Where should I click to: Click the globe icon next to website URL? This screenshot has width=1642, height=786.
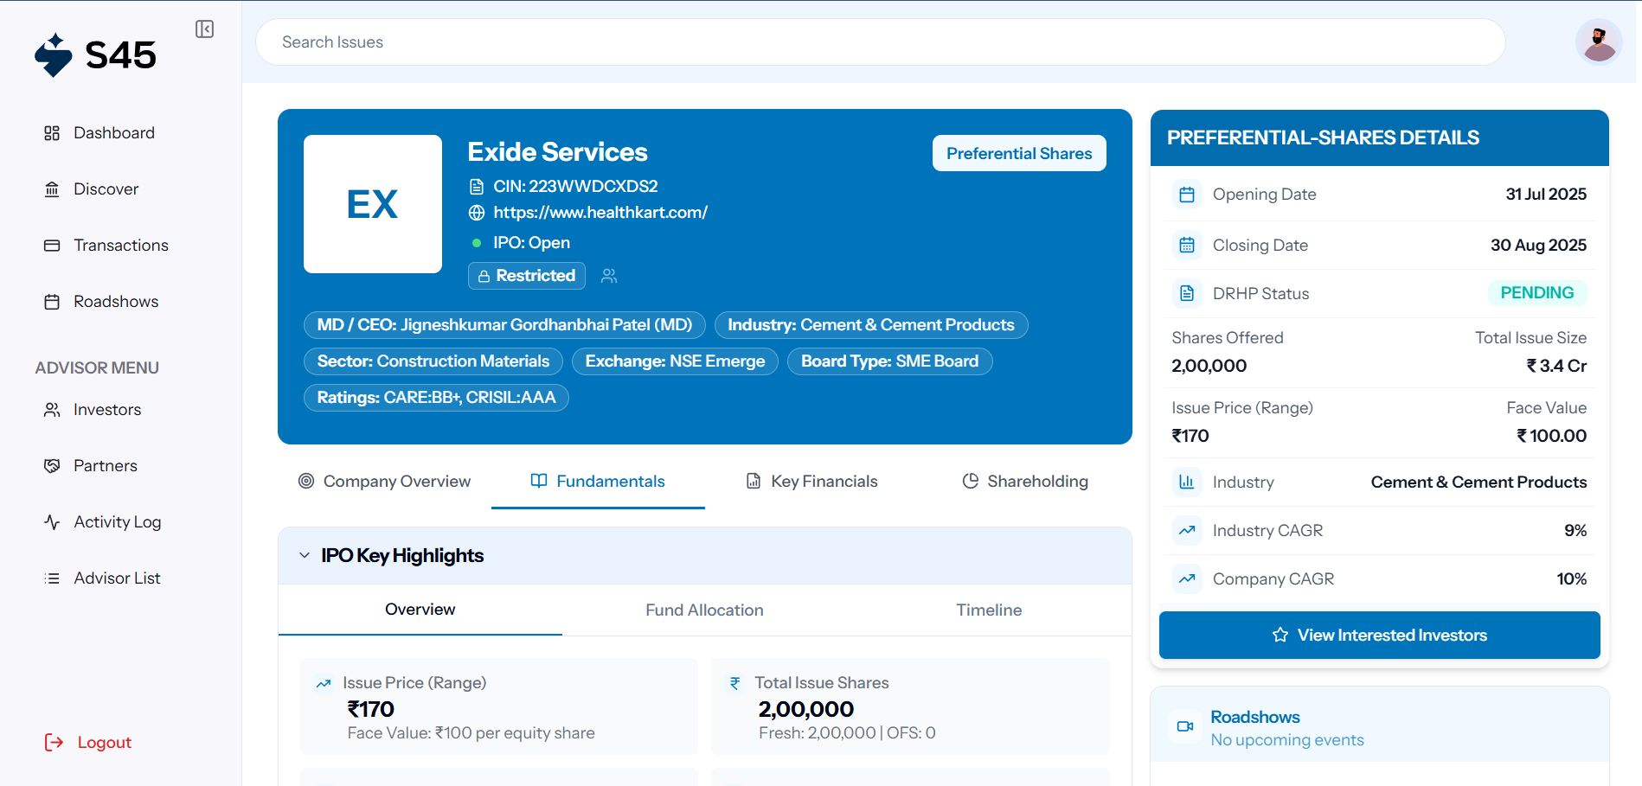point(477,213)
